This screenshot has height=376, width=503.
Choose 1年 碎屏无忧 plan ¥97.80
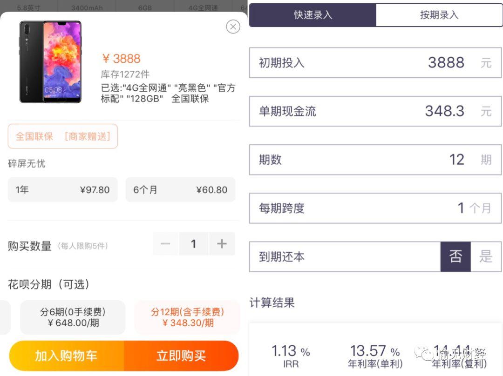pyautogui.click(x=63, y=190)
